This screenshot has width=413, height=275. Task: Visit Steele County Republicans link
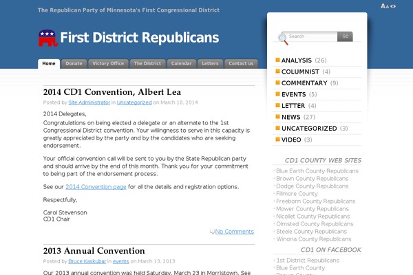click(x=311, y=232)
